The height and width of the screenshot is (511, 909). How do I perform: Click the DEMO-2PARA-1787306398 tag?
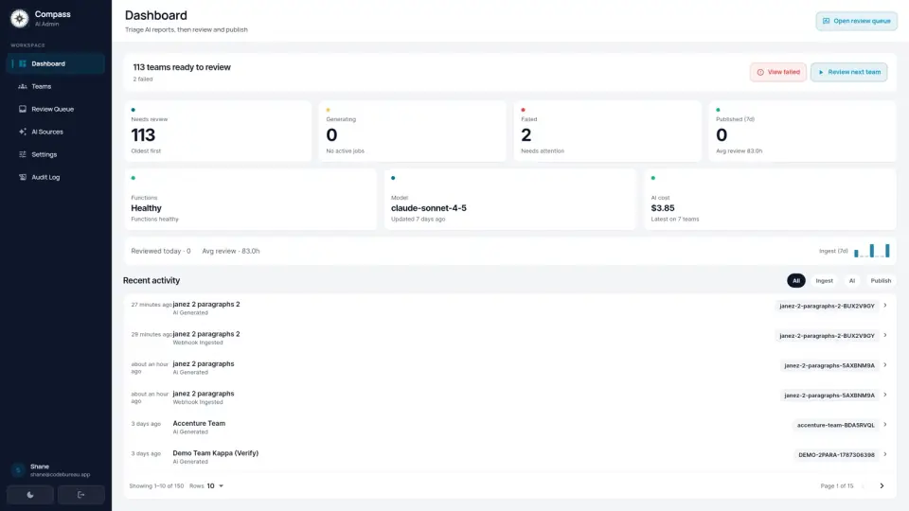836,455
